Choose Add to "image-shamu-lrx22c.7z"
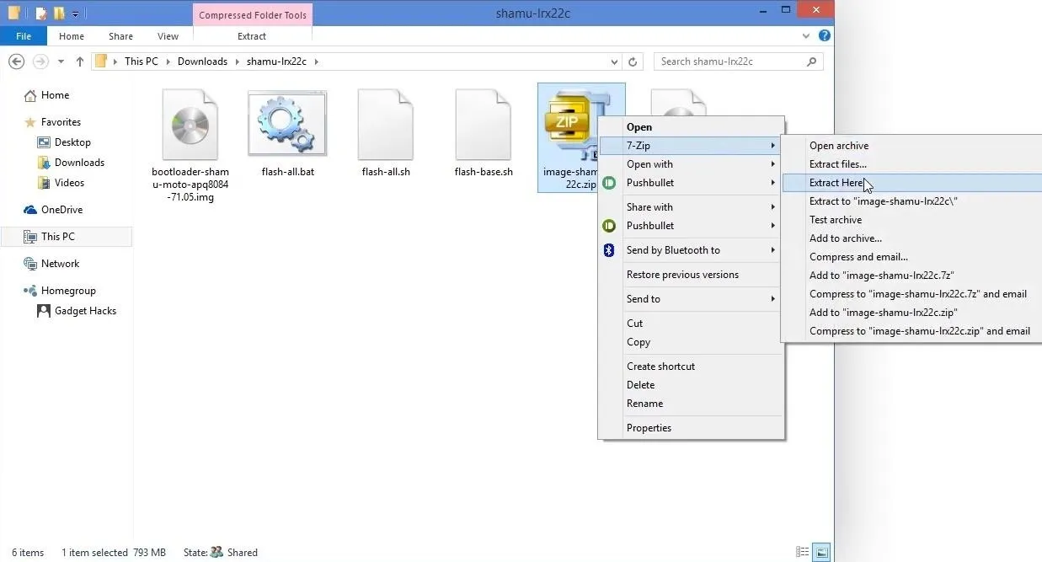 coord(912,276)
